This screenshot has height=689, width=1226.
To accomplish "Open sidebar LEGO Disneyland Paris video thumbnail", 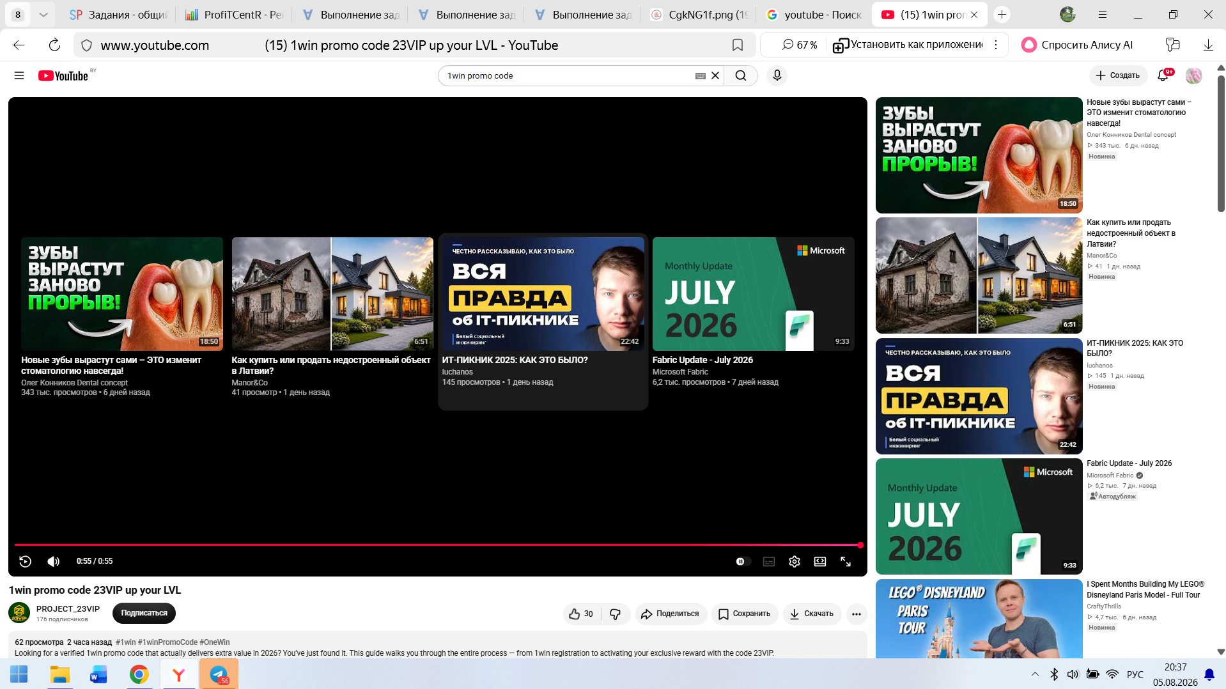I will tap(979, 618).
